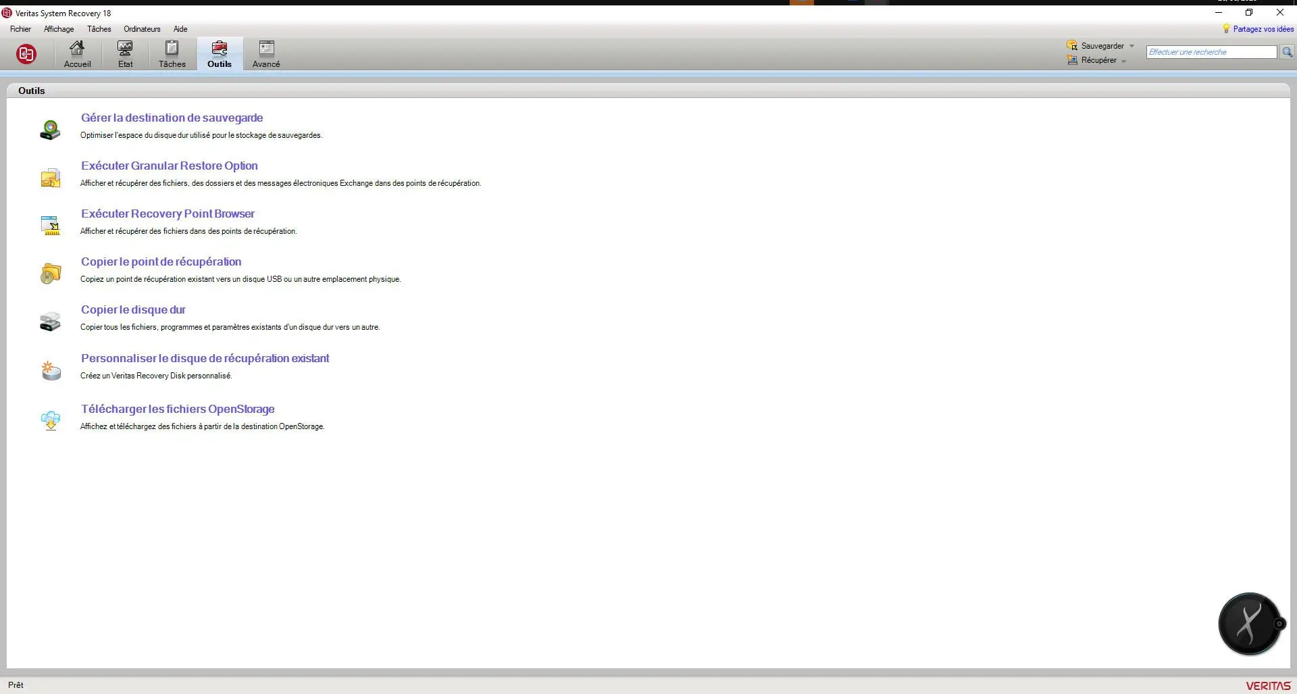Click the customize recovery disk icon

click(x=51, y=370)
